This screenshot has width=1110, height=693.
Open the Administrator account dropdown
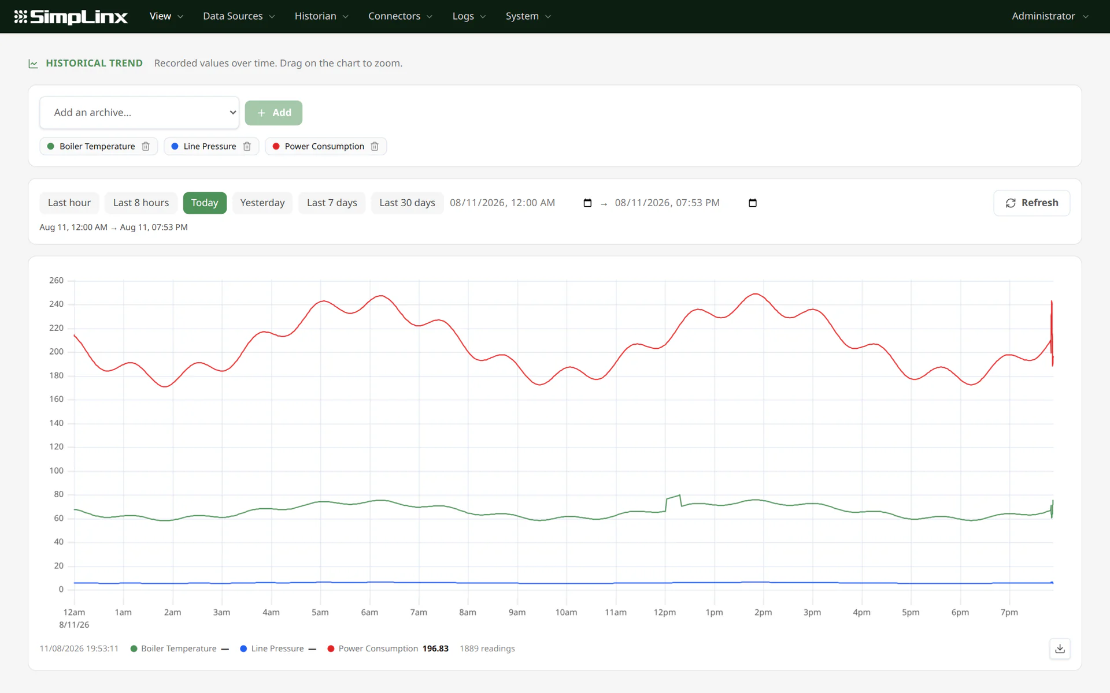(1050, 16)
